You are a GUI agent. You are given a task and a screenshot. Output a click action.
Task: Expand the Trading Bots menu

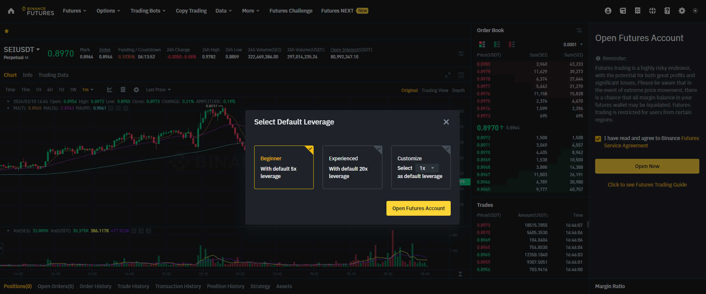tap(148, 11)
